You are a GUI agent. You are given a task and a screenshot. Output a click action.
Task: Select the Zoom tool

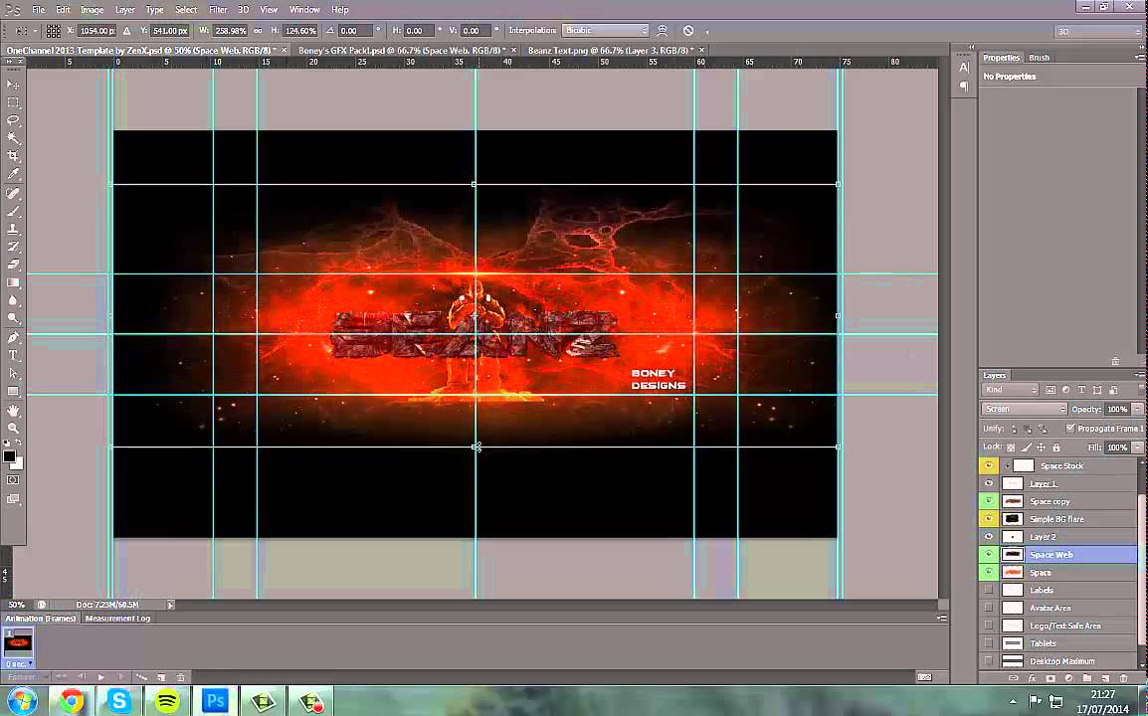pos(13,429)
